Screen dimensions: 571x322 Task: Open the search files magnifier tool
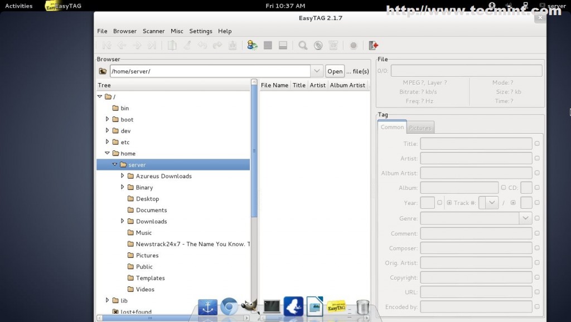coord(303,46)
